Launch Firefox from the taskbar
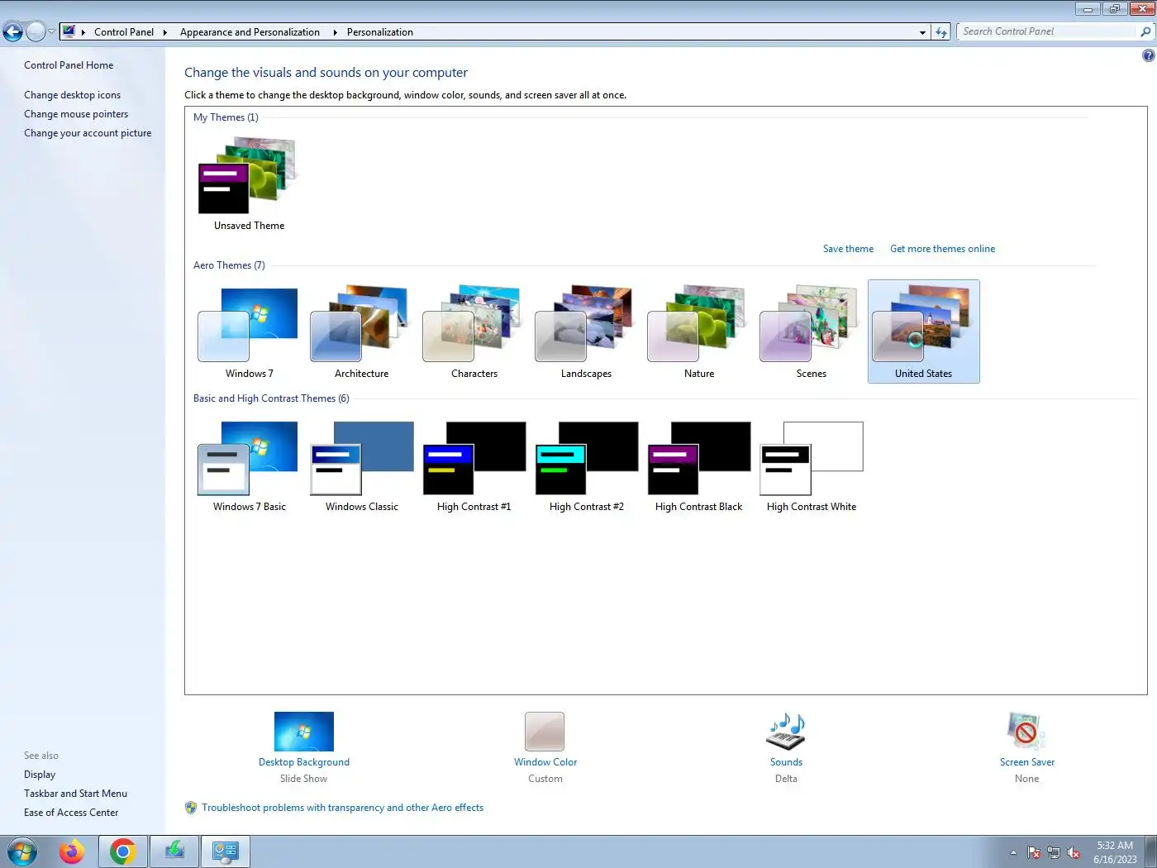The width and height of the screenshot is (1157, 868). tap(72, 851)
